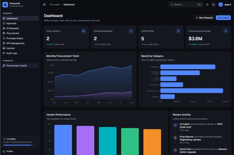Click the Vendors building icon
The height and width of the screenshot is (155, 234).
pyautogui.click(x=4, y=48)
